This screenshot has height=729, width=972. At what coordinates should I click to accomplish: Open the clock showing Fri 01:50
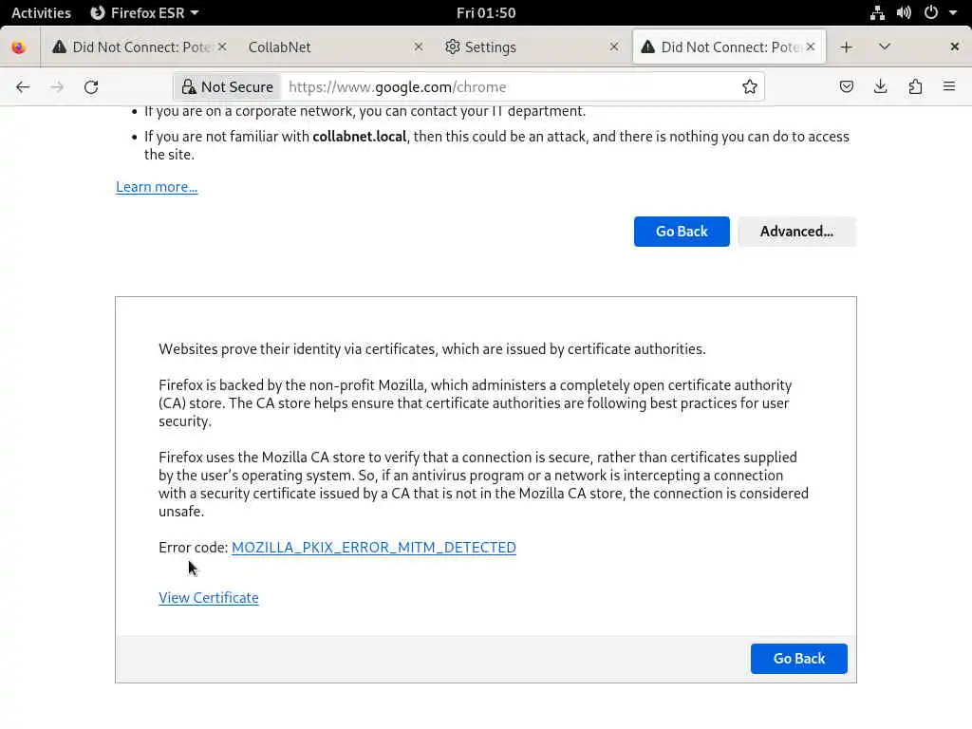[486, 12]
